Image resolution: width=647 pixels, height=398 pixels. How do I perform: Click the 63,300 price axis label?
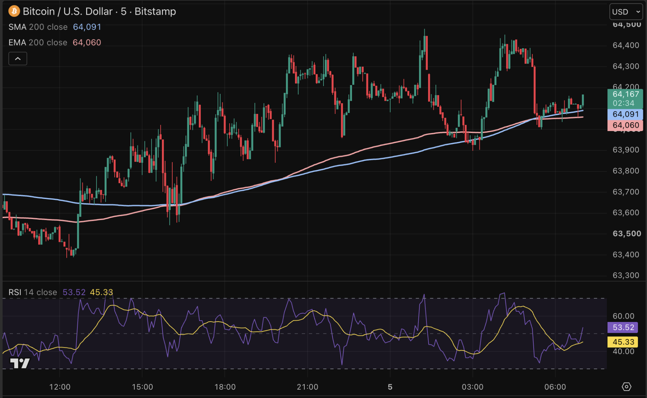[626, 275]
